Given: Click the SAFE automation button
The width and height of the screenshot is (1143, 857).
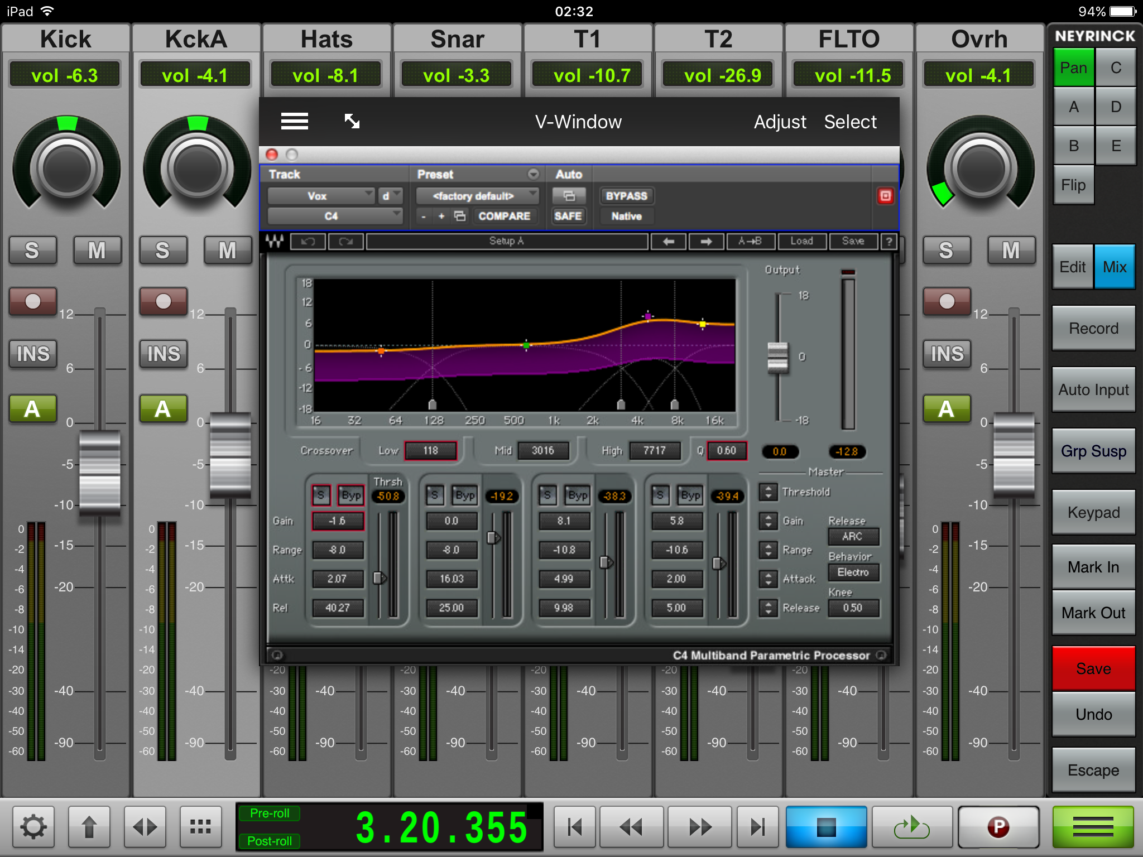Looking at the screenshot, I should [x=568, y=216].
